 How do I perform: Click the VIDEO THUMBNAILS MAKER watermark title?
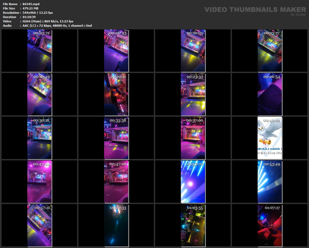click(255, 10)
